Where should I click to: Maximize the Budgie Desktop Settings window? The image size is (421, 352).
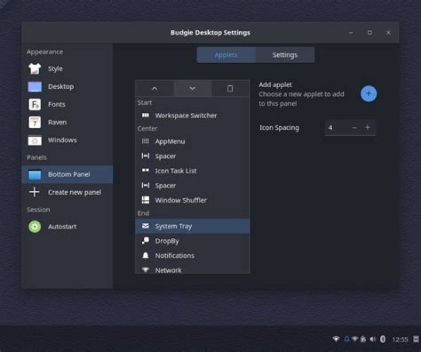click(x=370, y=33)
